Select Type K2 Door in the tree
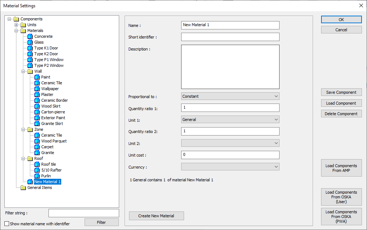 [46, 54]
